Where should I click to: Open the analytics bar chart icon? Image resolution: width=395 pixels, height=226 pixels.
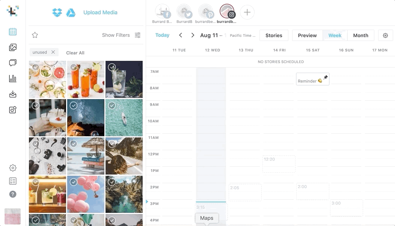tap(13, 78)
